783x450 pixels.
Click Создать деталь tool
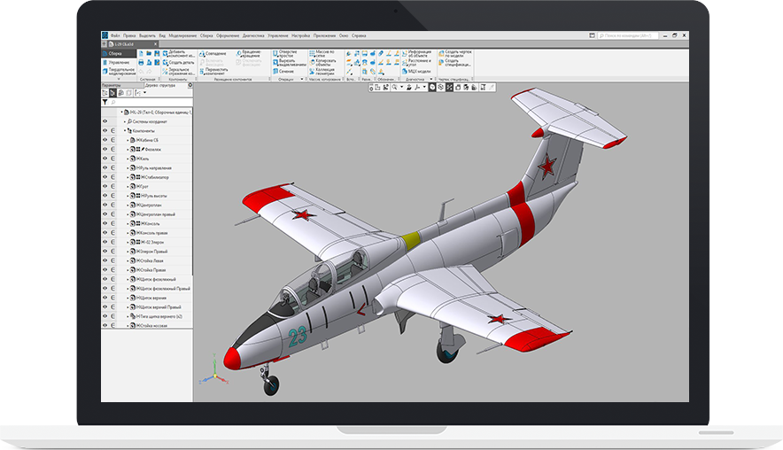point(178,62)
